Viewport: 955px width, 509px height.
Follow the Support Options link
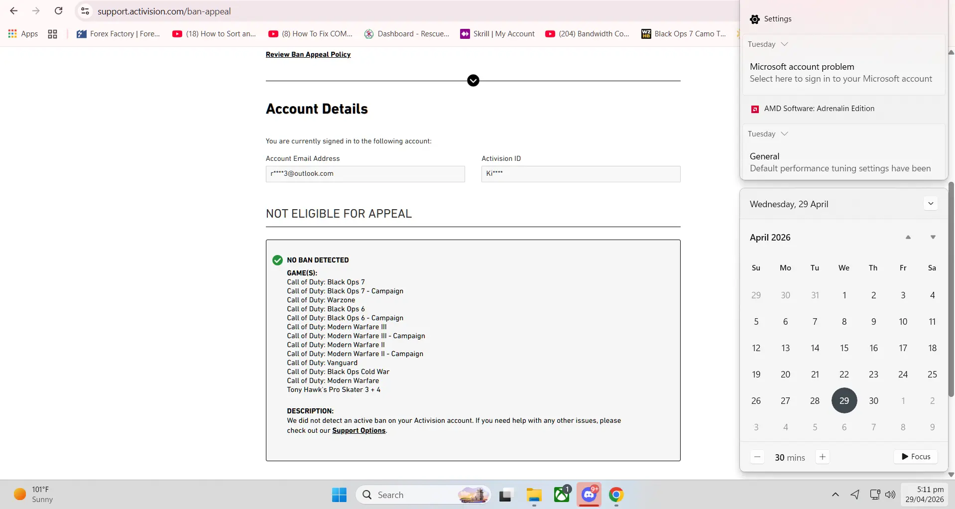(x=359, y=430)
